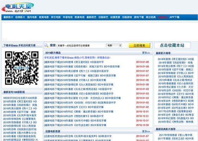Open 拳职妈妈 in left sidebar

tap(20, 140)
